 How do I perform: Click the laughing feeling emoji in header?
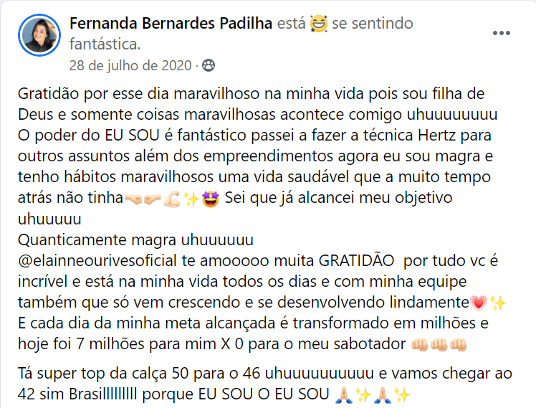pyautogui.click(x=320, y=24)
